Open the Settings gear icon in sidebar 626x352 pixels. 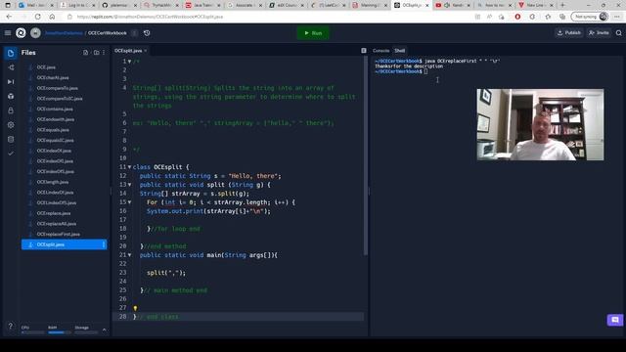[11, 125]
